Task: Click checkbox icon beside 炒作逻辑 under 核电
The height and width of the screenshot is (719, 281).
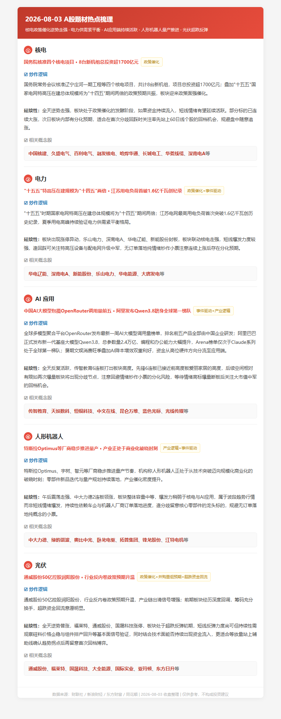Action: coord(26,74)
